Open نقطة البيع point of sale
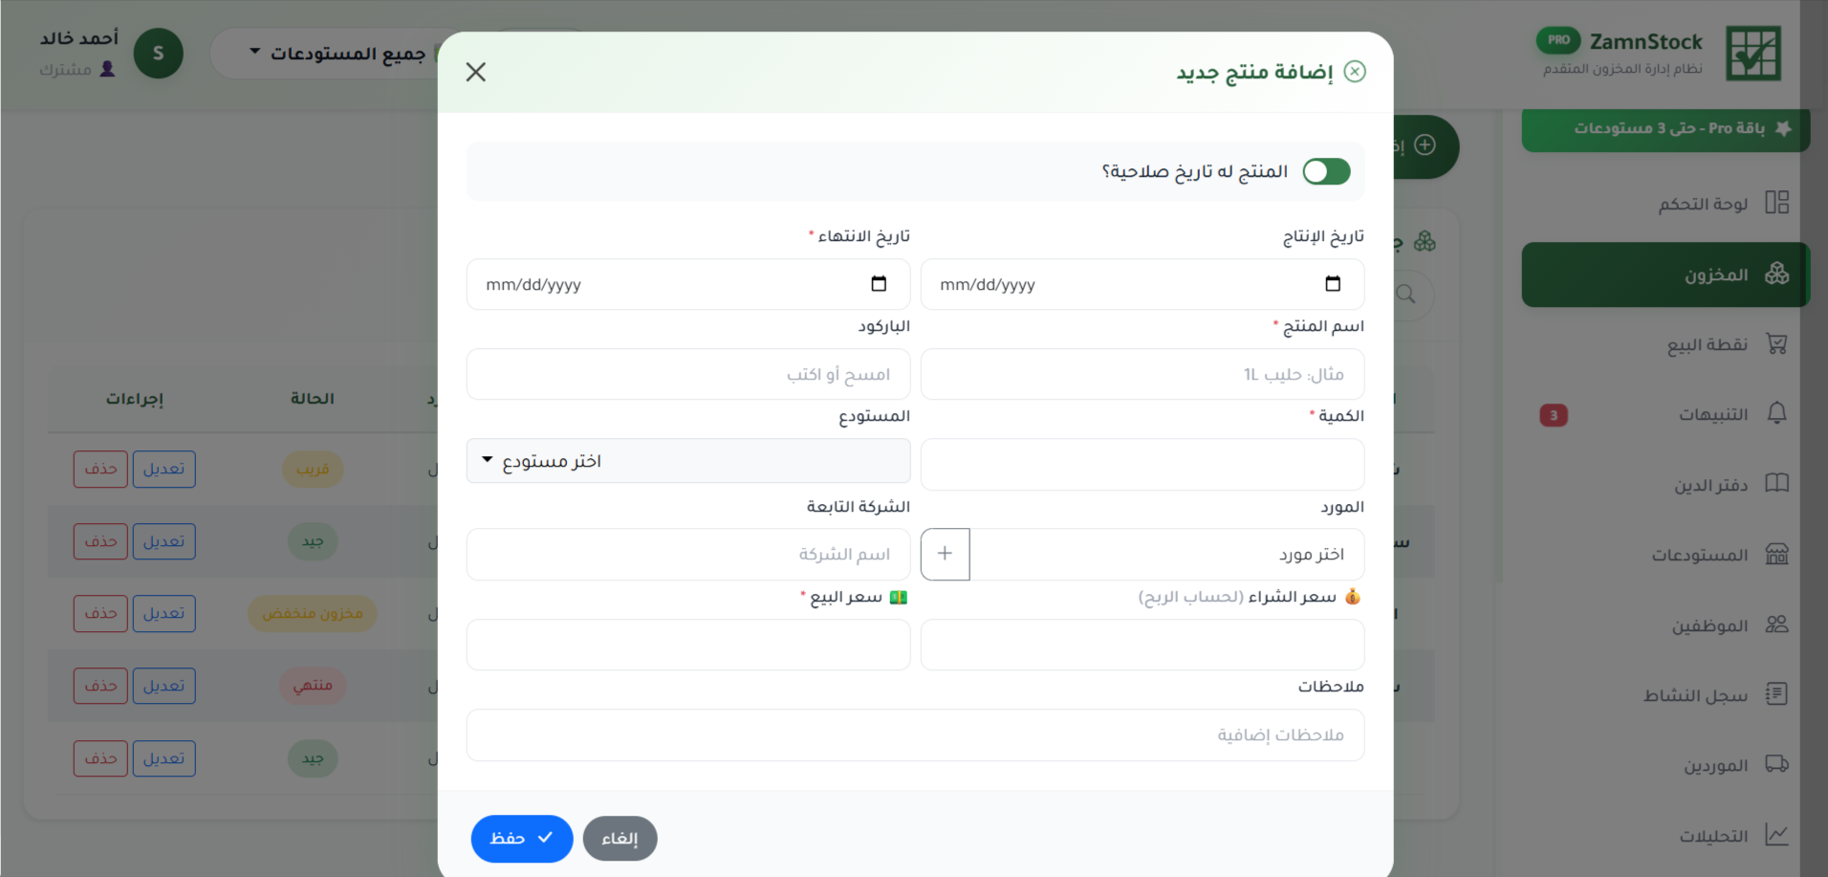Viewport: 1828px width, 877px height. (x=1665, y=344)
